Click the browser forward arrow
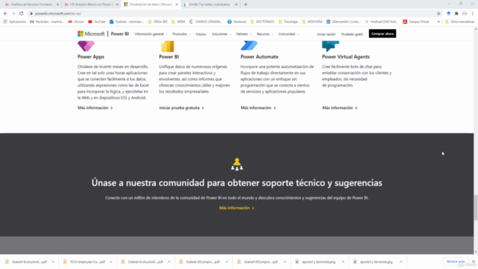 pos(13,13)
